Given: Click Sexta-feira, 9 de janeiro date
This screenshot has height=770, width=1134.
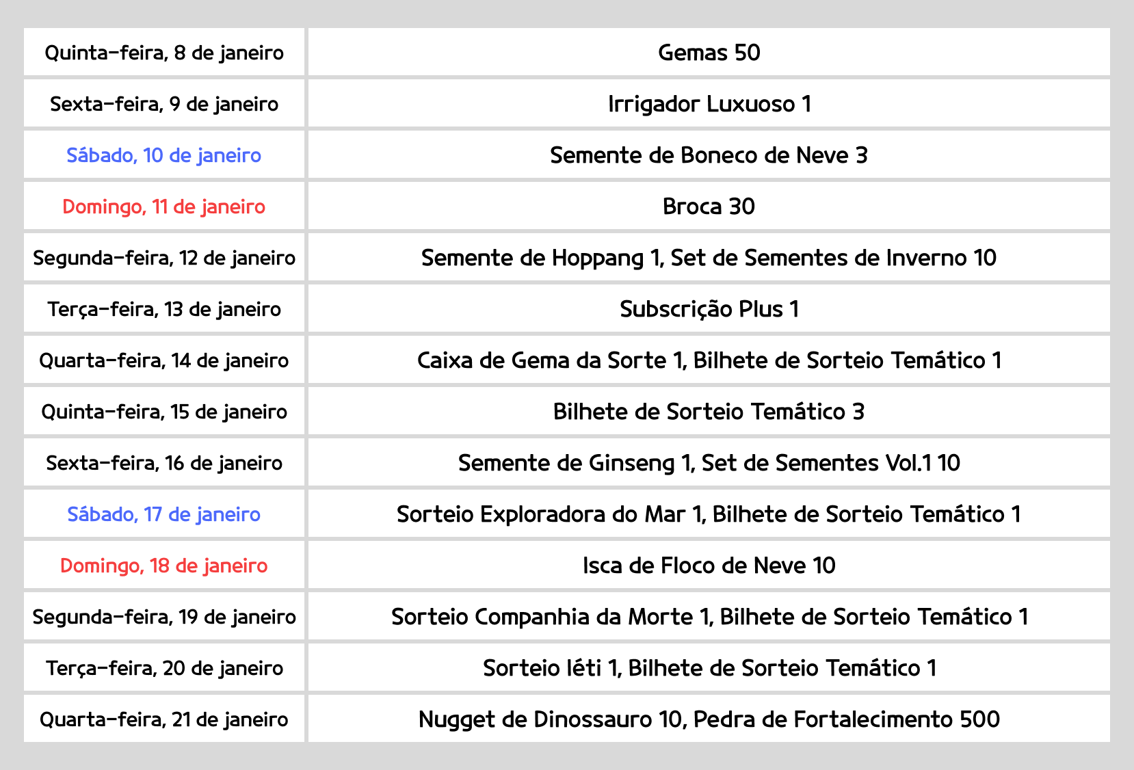Looking at the screenshot, I should (164, 104).
